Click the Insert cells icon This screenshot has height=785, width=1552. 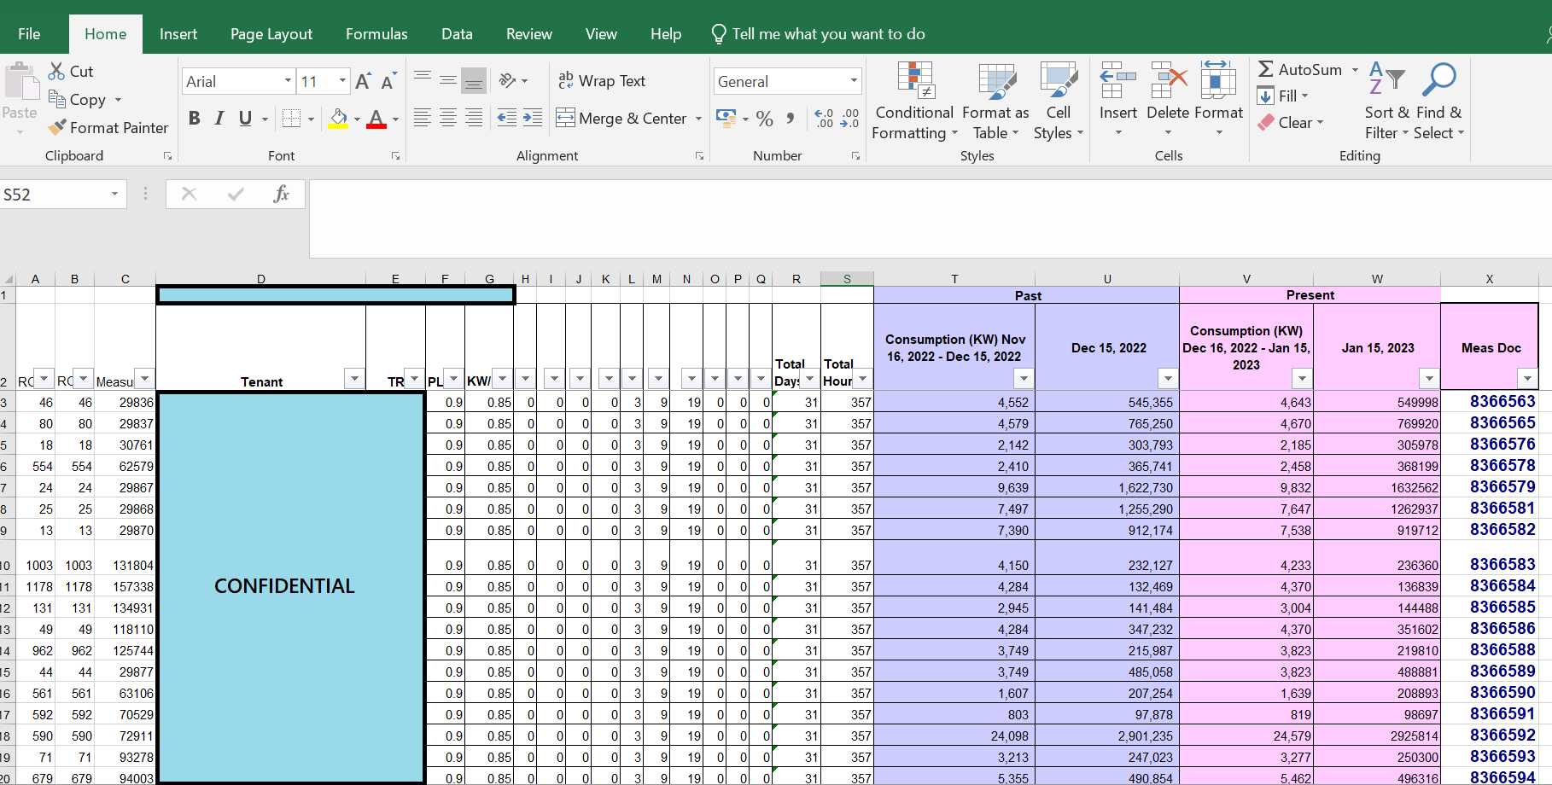tap(1117, 80)
